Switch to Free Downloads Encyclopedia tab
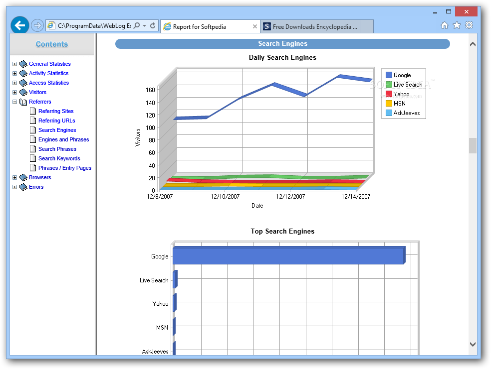The image size is (491, 369). [x=310, y=26]
